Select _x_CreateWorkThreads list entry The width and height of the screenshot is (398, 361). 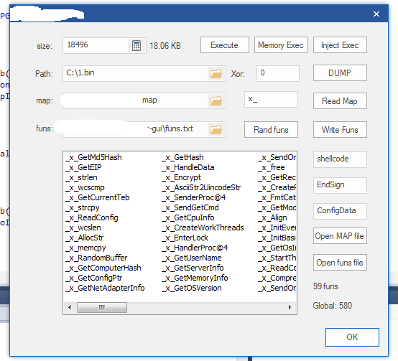click(203, 228)
